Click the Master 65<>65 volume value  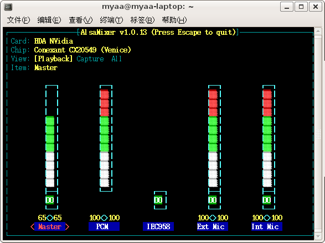50,218
